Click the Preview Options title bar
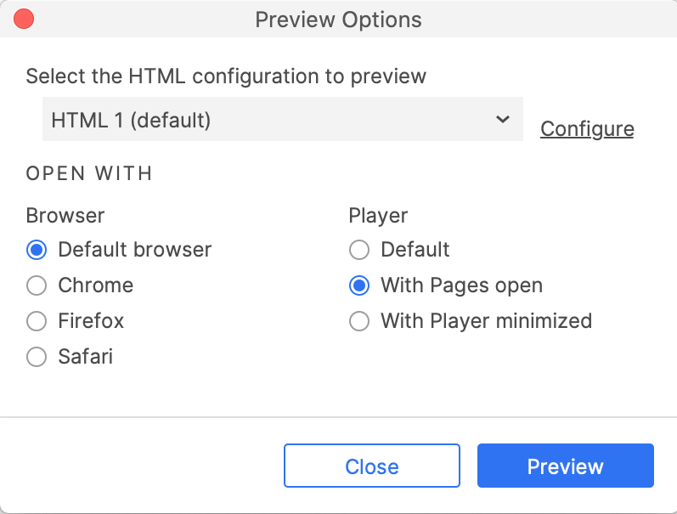This screenshot has width=677, height=514. tap(338, 19)
